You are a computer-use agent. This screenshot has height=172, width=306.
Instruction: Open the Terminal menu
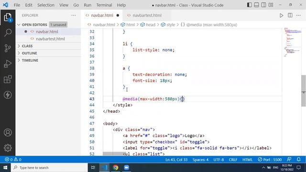click(104, 5)
